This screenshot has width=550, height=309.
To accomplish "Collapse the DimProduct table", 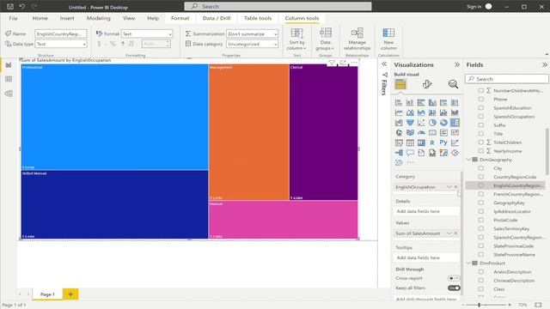I will (469, 264).
